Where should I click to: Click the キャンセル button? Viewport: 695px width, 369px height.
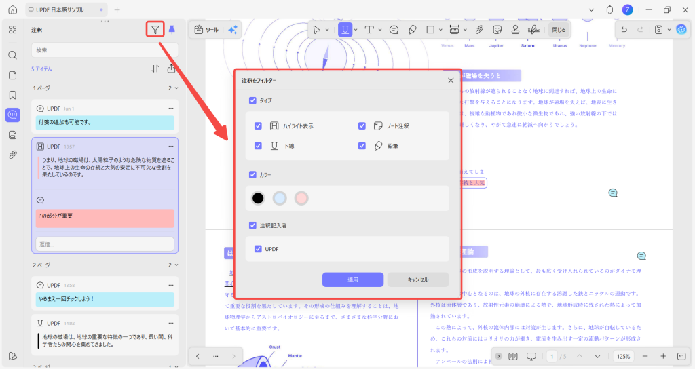418,279
